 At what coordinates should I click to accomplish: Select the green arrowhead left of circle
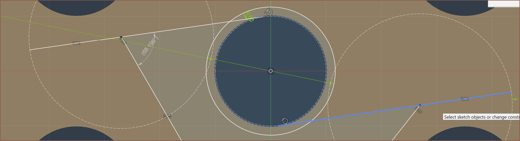[211, 59]
